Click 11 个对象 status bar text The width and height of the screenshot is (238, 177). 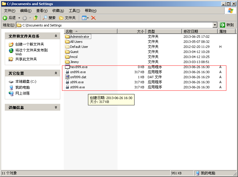pos(9,173)
